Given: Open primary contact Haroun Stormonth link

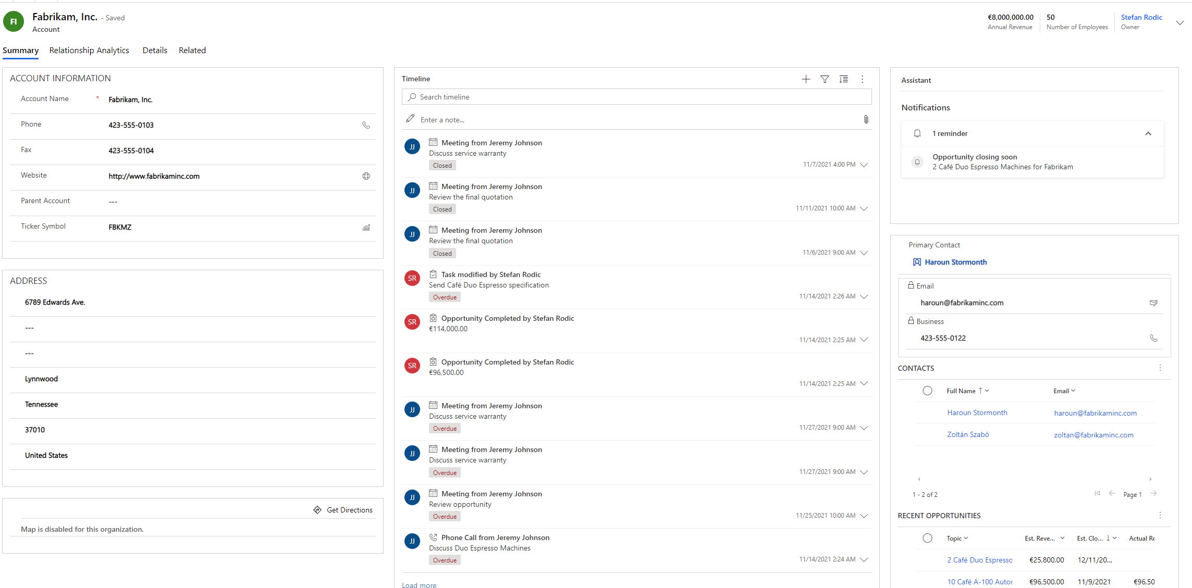Looking at the screenshot, I should tap(955, 262).
